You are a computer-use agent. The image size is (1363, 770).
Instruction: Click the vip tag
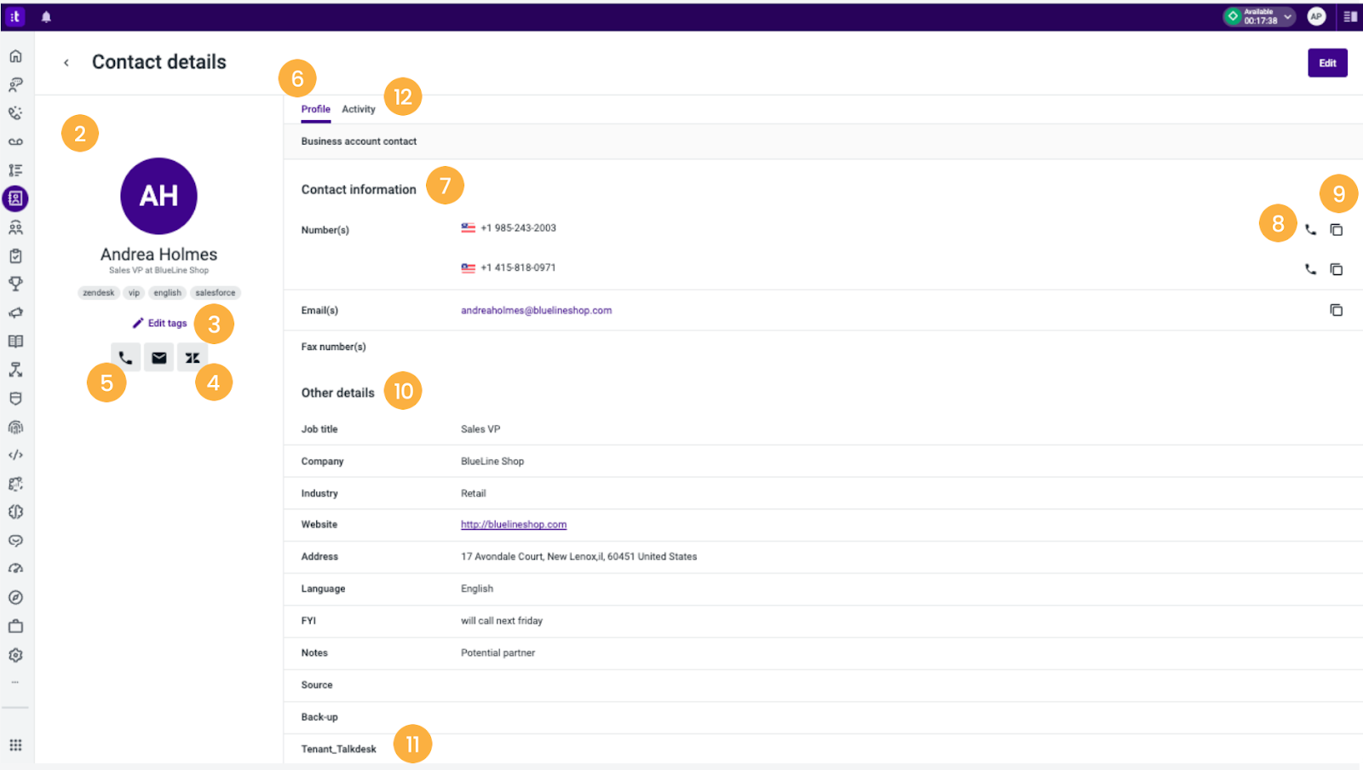(134, 293)
